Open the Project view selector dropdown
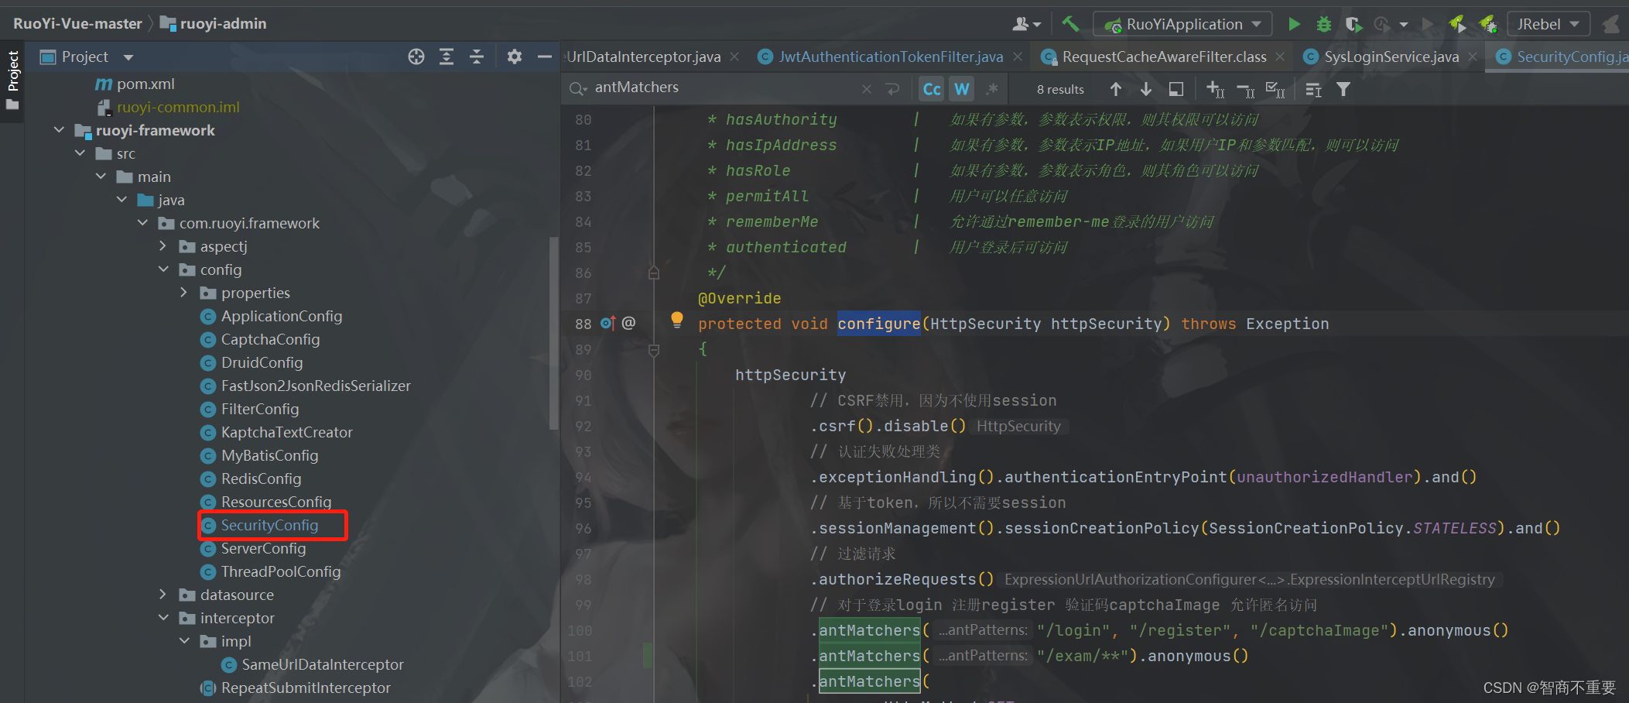The height and width of the screenshot is (703, 1629). tap(128, 57)
